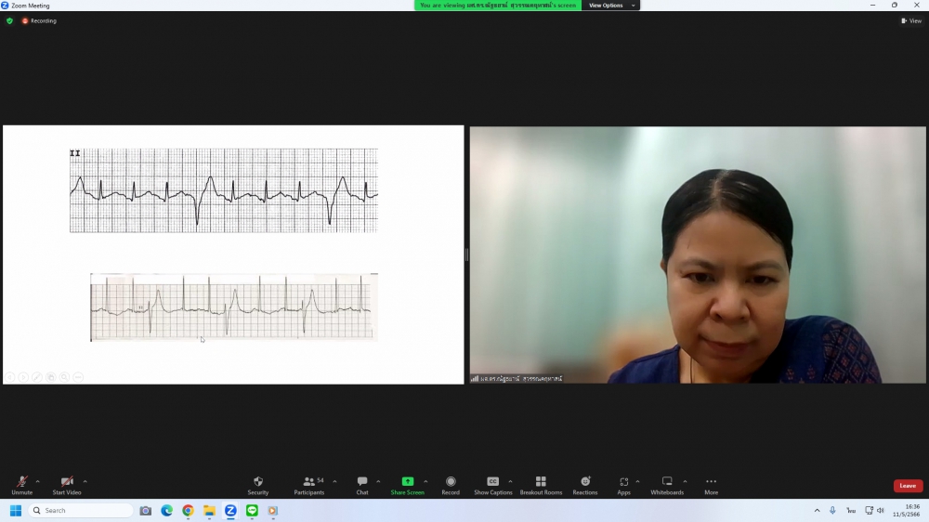Image resolution: width=929 pixels, height=522 pixels.
Task: Open the Participants panel
Action: (x=309, y=485)
